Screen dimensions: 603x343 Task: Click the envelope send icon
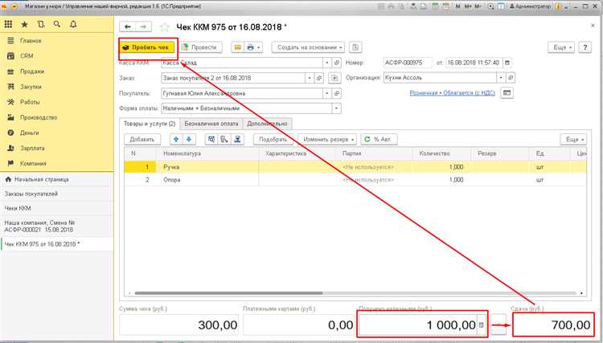coord(238,47)
